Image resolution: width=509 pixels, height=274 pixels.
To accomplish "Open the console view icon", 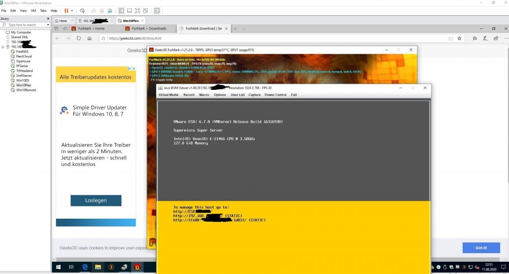I will tap(157, 11).
